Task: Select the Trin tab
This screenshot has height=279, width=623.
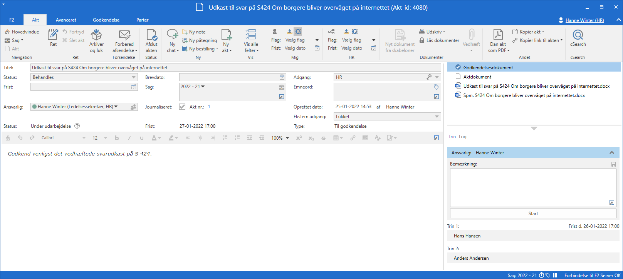Action: click(452, 137)
